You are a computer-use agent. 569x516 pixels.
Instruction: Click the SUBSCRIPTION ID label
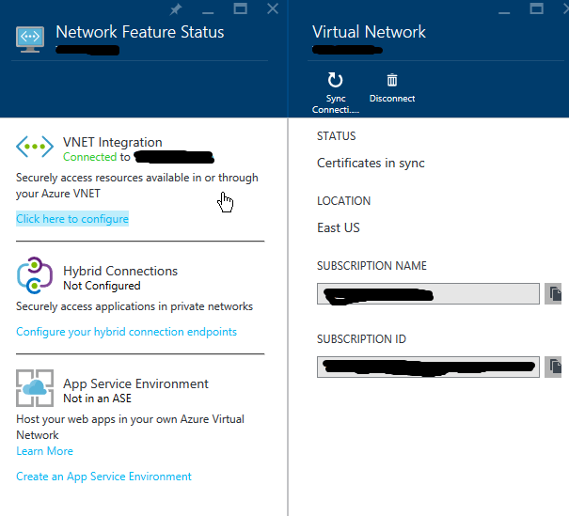(x=361, y=339)
